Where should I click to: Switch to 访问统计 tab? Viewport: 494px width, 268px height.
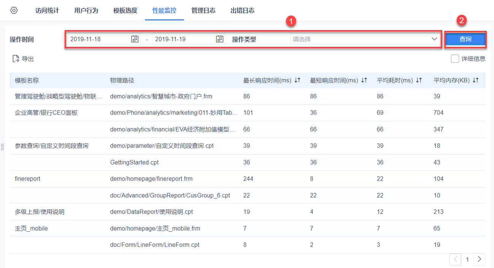(x=47, y=10)
